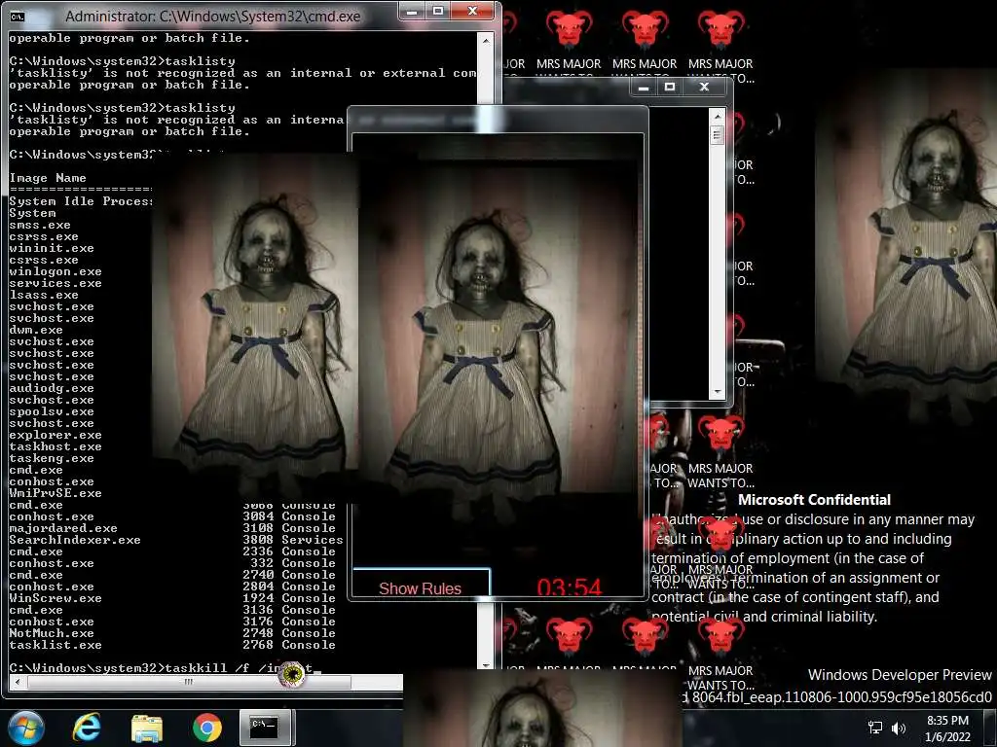Click the Image Name column header text
The height and width of the screenshot is (747, 997).
pos(48,178)
